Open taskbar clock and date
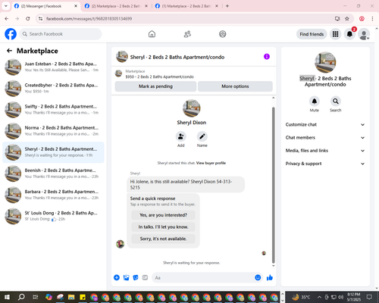Screen dimensions: 379x303 (353, 297)
